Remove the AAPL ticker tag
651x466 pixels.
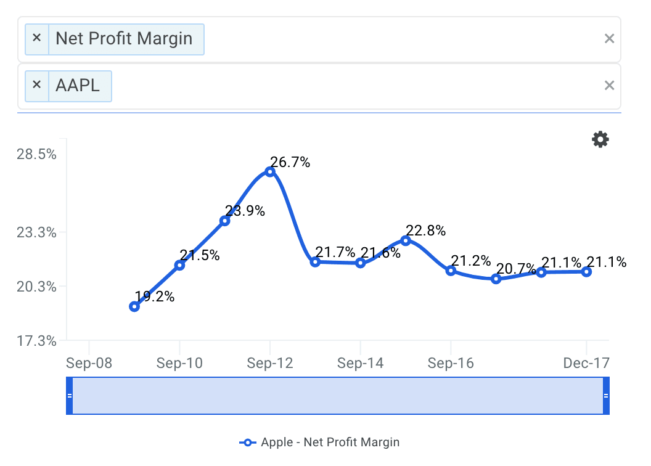[x=36, y=84]
